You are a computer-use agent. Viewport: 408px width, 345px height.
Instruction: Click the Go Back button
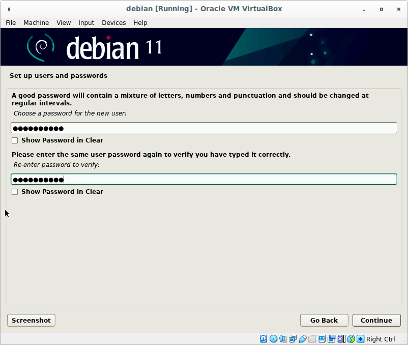pyautogui.click(x=324, y=320)
